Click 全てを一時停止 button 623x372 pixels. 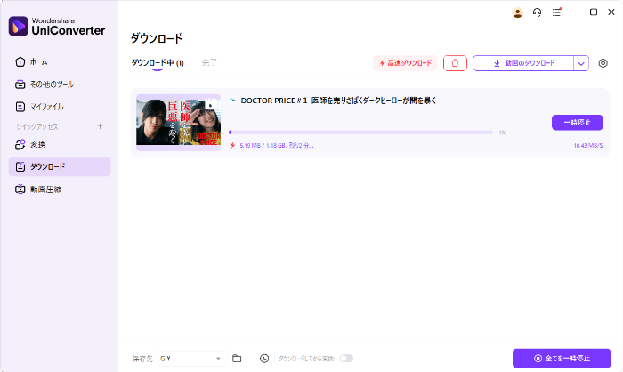pyautogui.click(x=562, y=359)
